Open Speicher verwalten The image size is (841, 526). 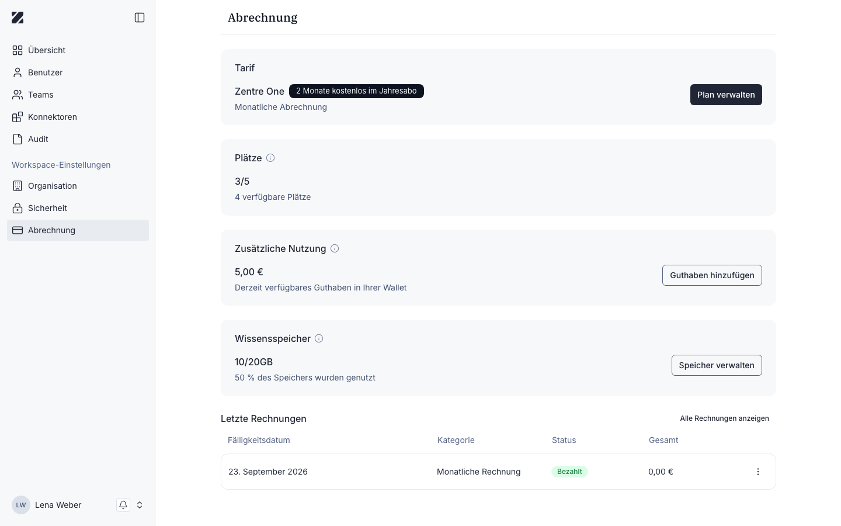coord(717,365)
